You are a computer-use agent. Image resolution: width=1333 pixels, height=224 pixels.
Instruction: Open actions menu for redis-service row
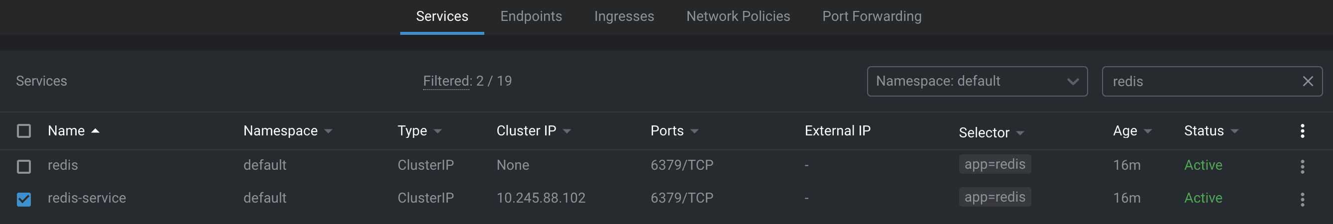(1302, 199)
